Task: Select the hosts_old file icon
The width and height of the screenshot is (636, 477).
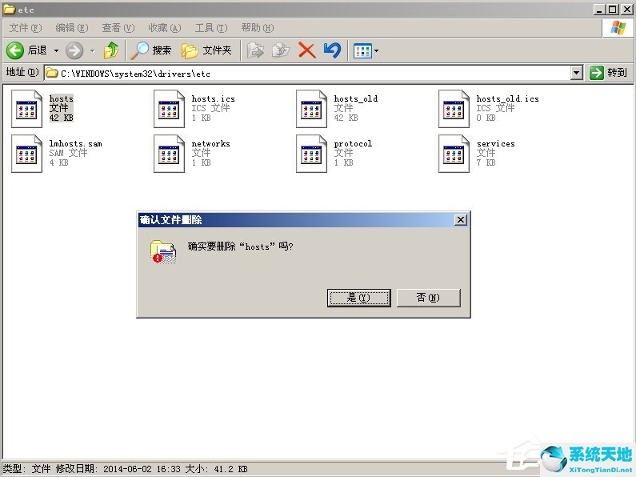Action: 312,108
